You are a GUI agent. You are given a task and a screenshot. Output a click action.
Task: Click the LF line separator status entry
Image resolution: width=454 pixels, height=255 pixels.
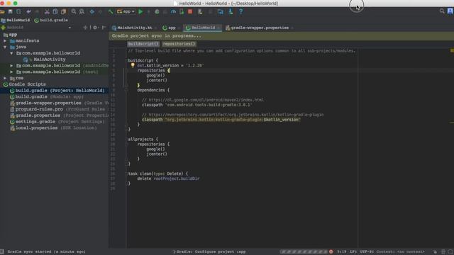click(x=353, y=252)
